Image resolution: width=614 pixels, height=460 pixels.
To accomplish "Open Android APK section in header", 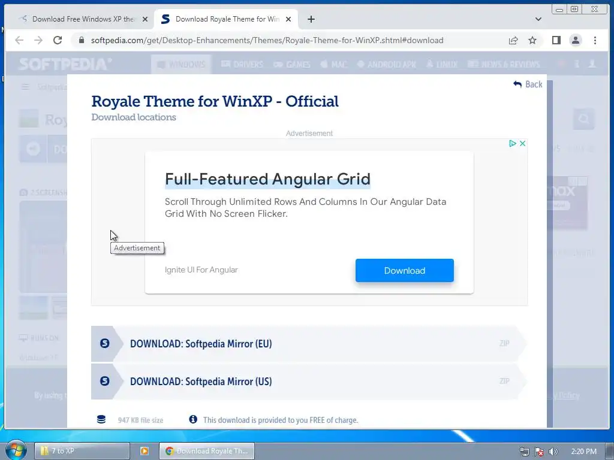I will (387, 64).
